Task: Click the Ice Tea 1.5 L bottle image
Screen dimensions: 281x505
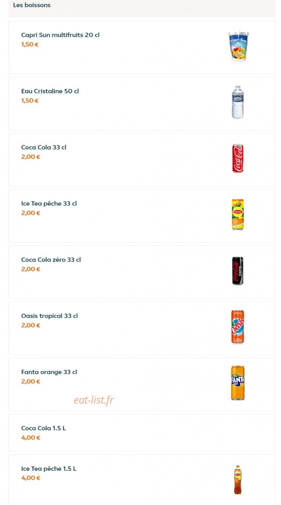Action: pyautogui.click(x=238, y=480)
